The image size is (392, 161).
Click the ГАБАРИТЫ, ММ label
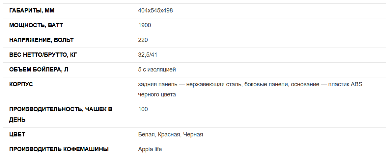[x=32, y=11]
